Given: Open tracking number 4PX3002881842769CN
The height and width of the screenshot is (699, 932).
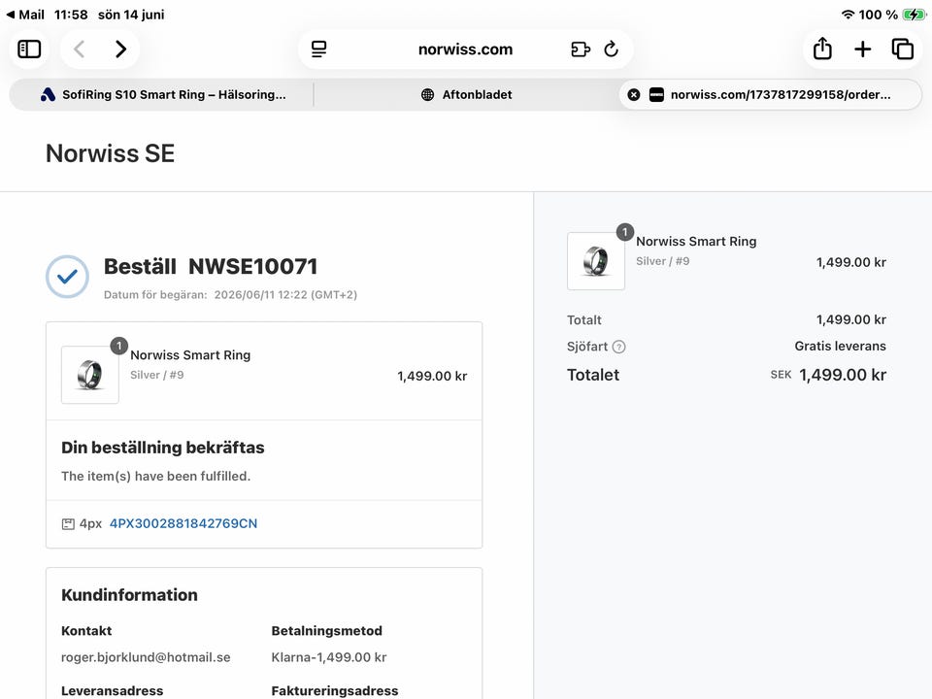Looking at the screenshot, I should [x=183, y=523].
